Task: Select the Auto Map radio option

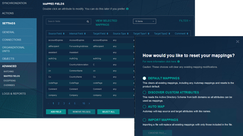Action: point(144,107)
